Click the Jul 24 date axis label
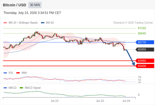The height and width of the screenshot is (105, 155). [x=126, y=101]
